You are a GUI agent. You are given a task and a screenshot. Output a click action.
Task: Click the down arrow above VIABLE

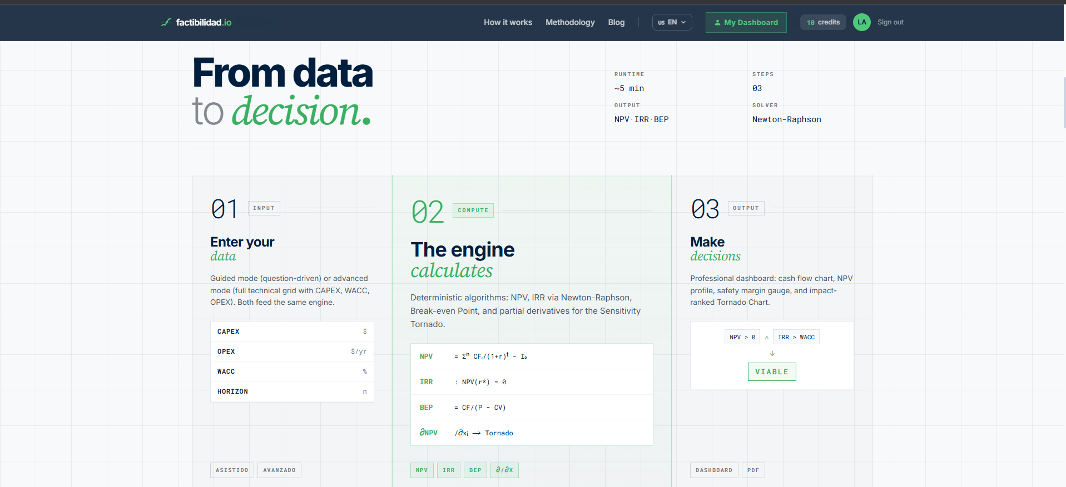(x=772, y=353)
